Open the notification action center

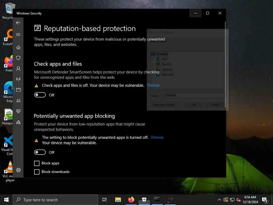[265, 200]
